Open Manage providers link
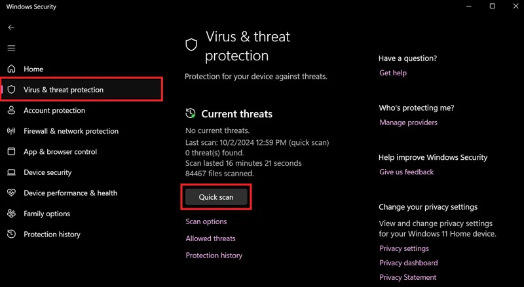The image size is (524, 287). pos(408,123)
